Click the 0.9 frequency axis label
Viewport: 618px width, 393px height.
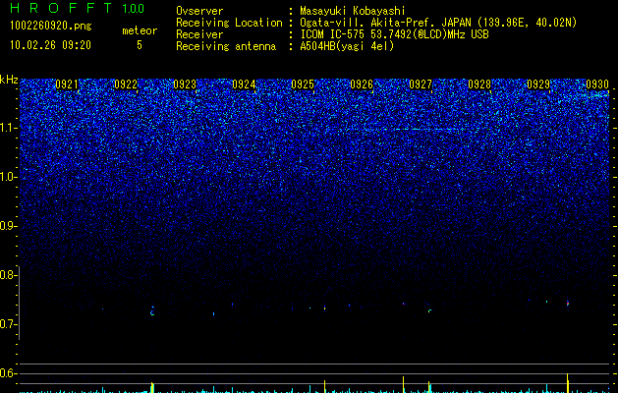7,226
